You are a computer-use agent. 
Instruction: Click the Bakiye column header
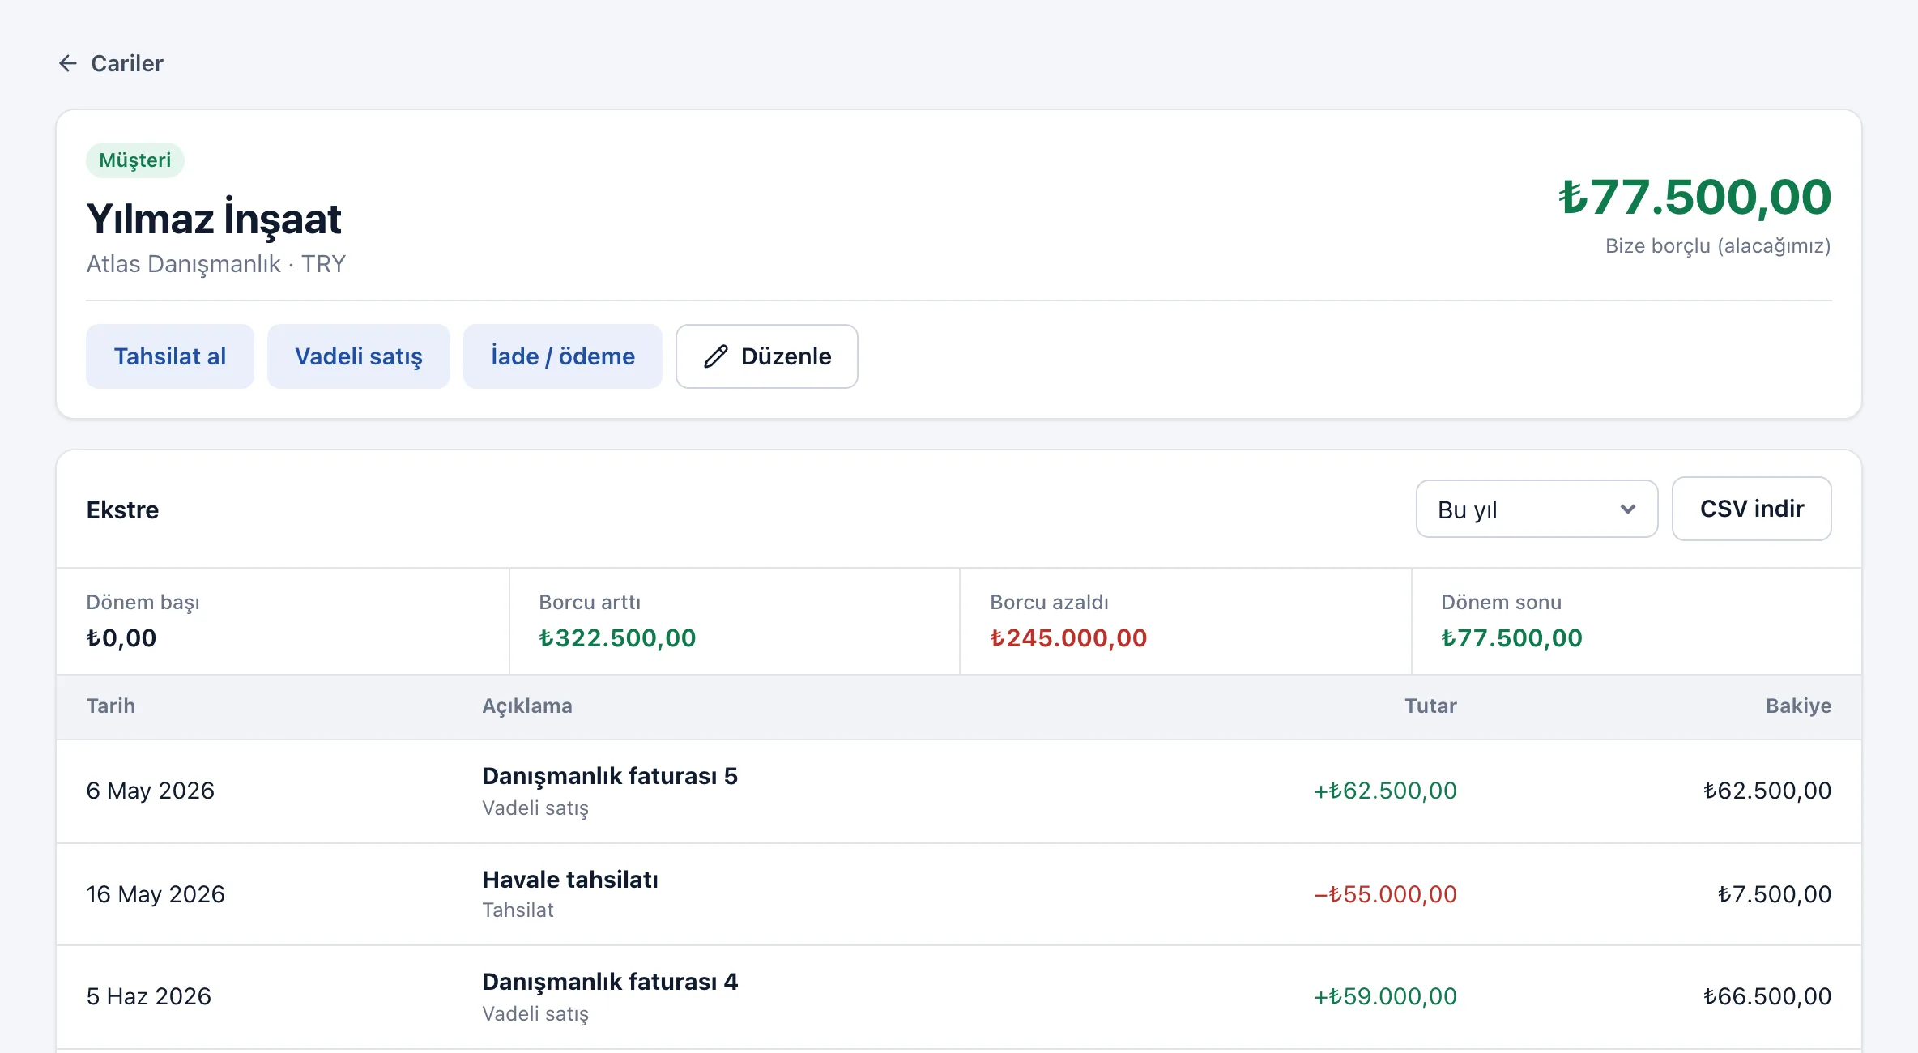[1798, 706]
